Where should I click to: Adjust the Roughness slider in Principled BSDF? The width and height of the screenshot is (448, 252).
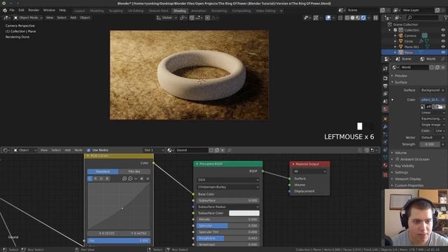[x=228, y=238]
